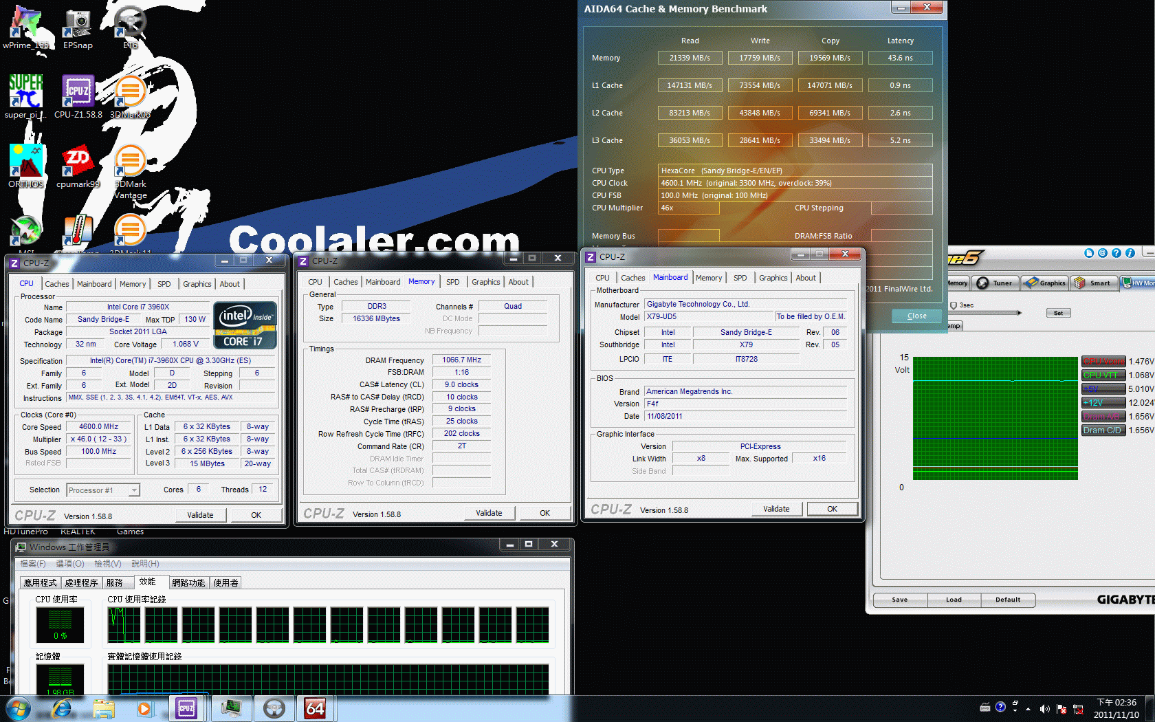Open the super_pi desktop shortcut

25,96
